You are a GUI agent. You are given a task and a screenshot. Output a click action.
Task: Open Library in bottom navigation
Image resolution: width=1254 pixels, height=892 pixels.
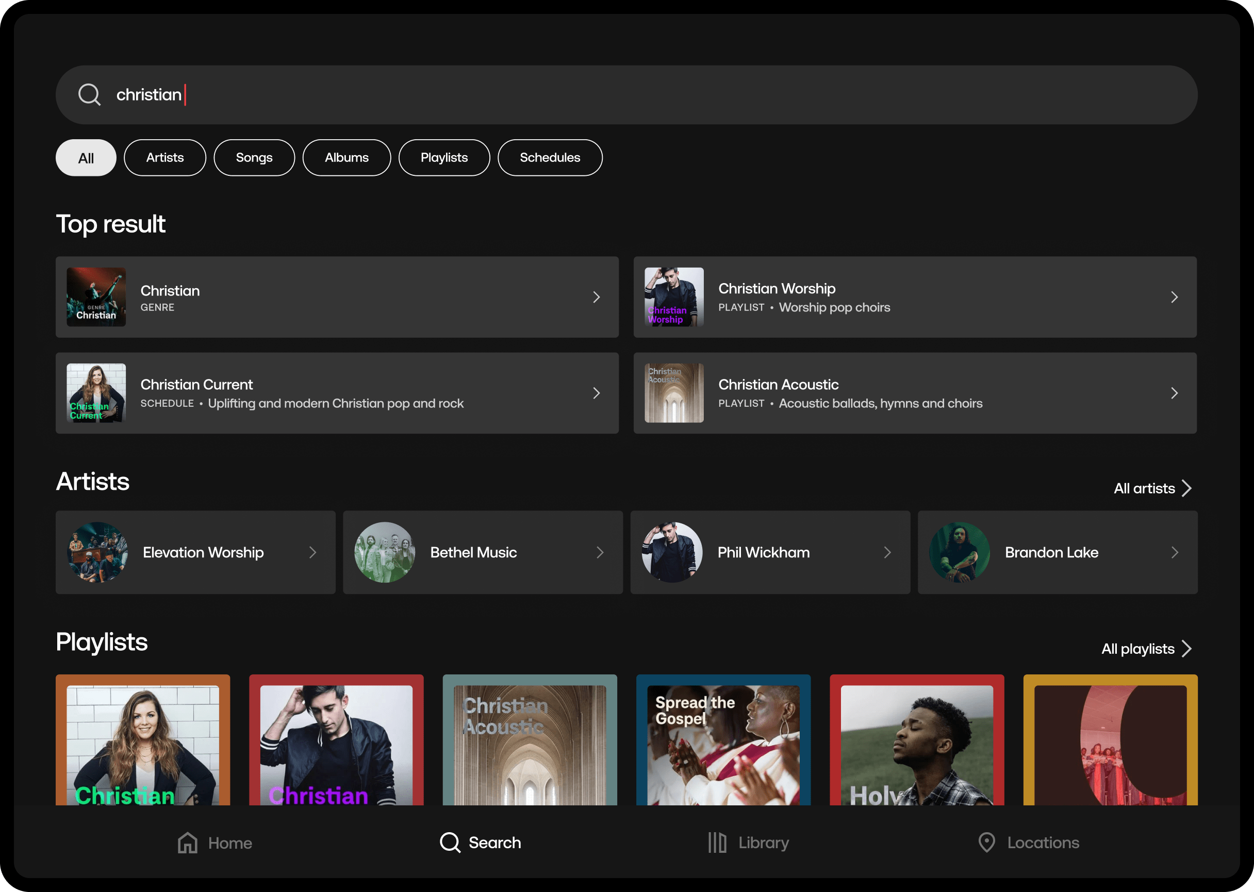pyautogui.click(x=748, y=843)
